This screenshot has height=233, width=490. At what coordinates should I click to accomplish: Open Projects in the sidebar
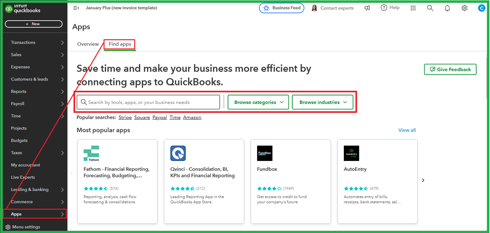19,129
